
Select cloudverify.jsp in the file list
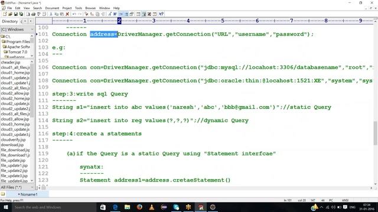tap(13, 140)
